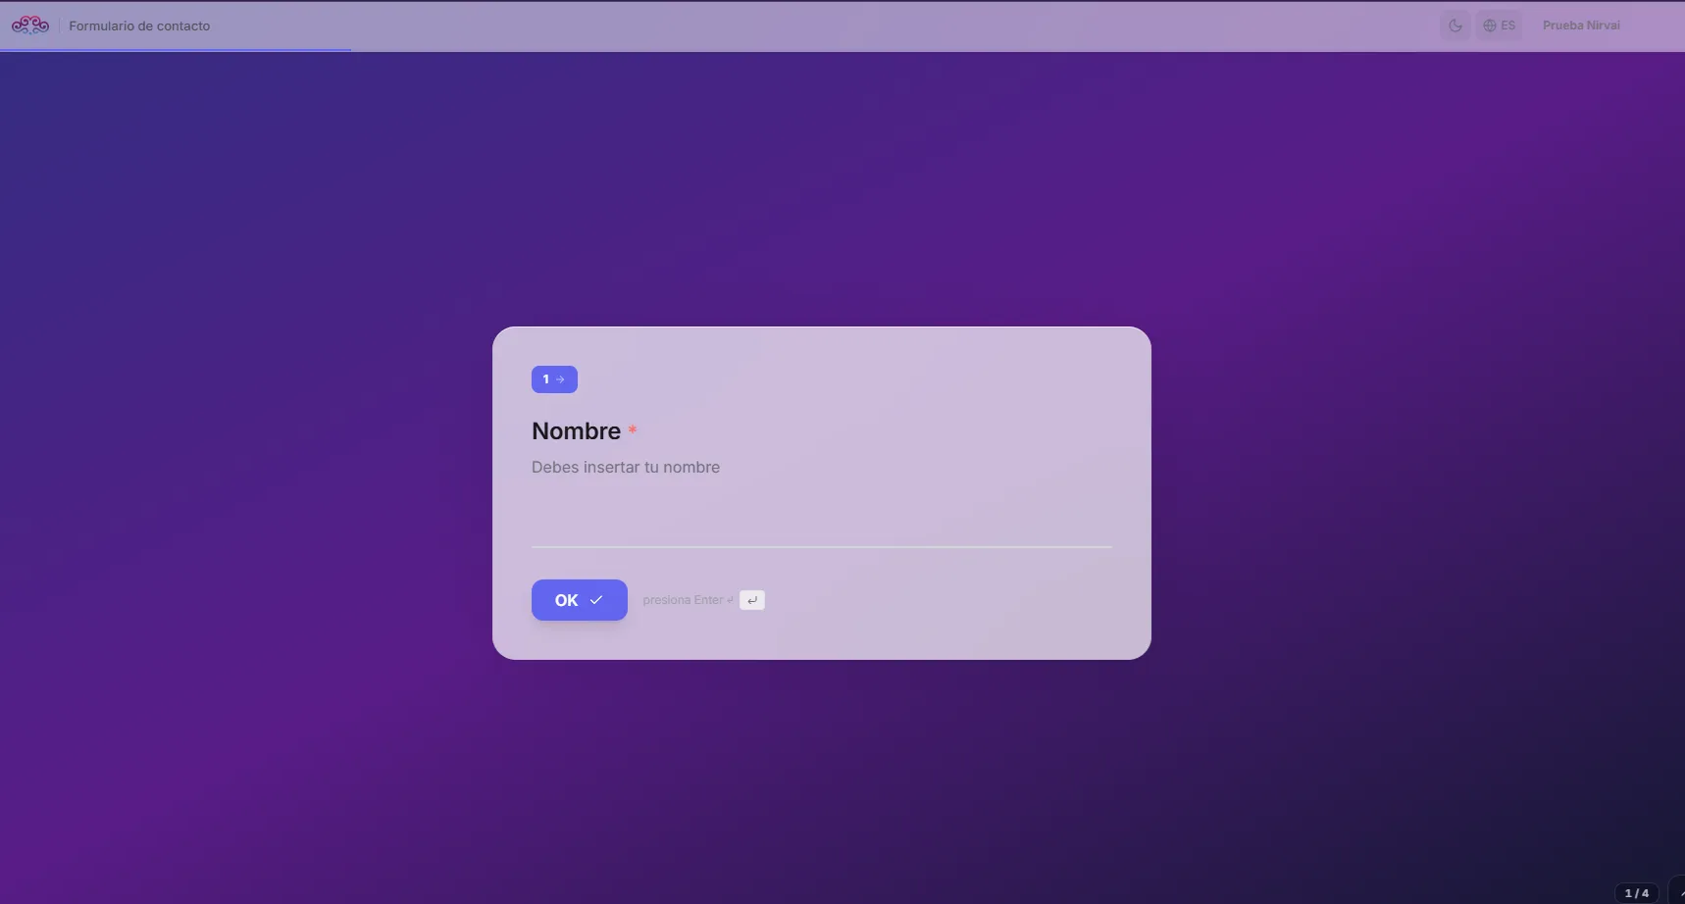Click the Enter key hint icon
1685x904 pixels.
click(752, 600)
